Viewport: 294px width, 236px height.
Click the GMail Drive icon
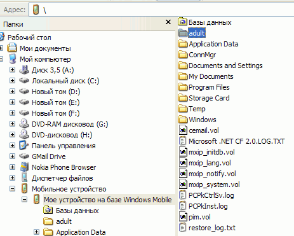(24, 156)
